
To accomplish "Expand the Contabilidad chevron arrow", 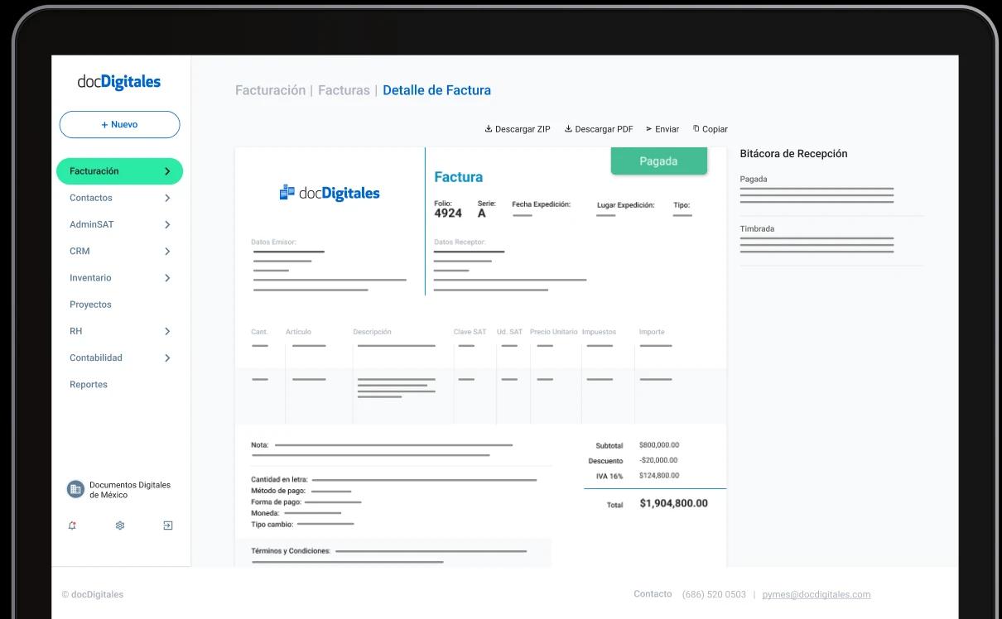I will point(167,358).
